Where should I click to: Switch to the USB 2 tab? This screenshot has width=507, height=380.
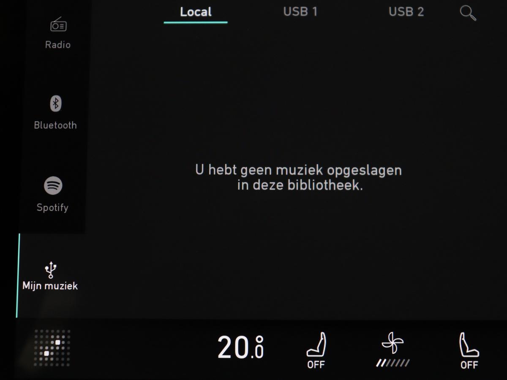406,11
